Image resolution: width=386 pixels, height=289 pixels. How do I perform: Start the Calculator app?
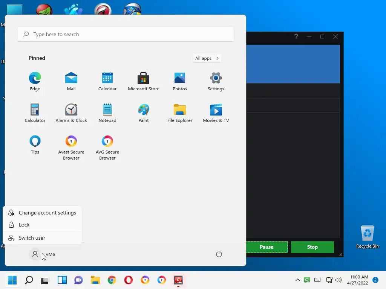pos(35,113)
